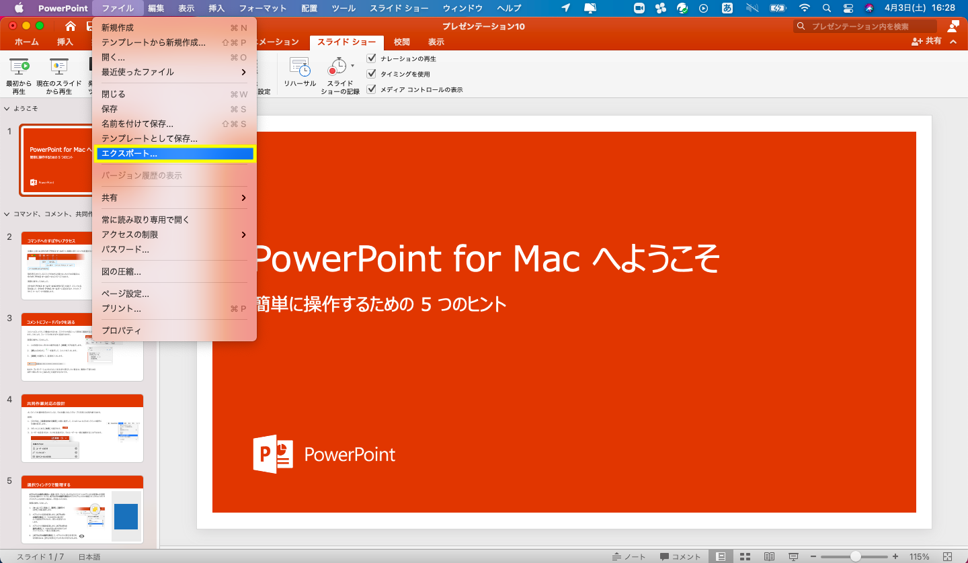968x563 pixels.
Task: Click zoom in plus icon
Action: point(895,557)
